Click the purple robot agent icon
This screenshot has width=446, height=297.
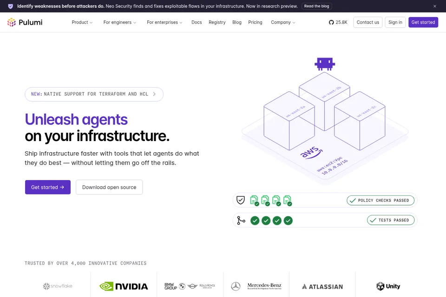(x=325, y=64)
